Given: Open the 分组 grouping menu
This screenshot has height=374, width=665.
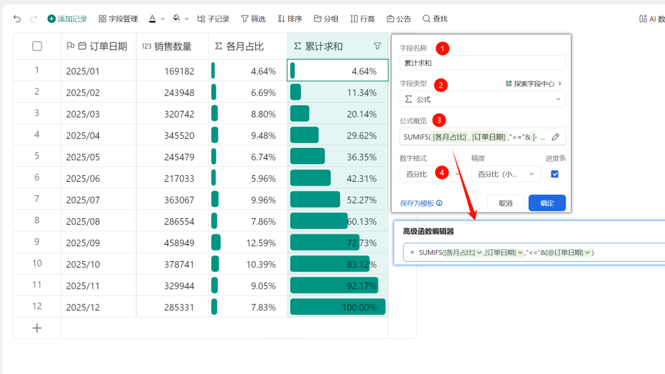Looking at the screenshot, I should pyautogui.click(x=326, y=19).
